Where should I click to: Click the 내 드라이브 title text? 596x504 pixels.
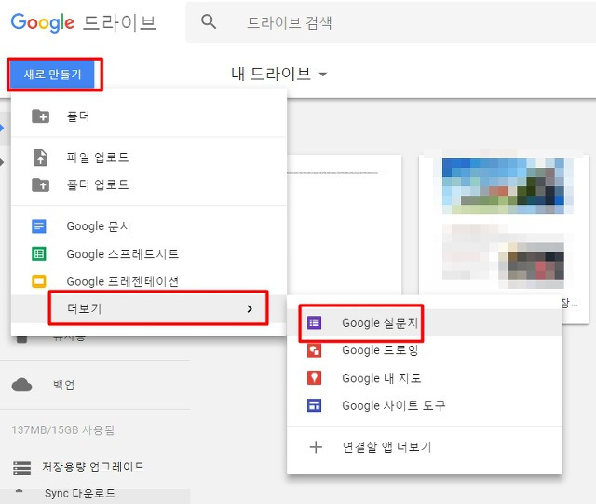tap(271, 74)
